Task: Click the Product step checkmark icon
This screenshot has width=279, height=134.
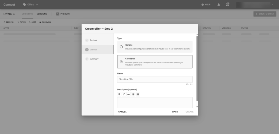Action: click(87, 40)
